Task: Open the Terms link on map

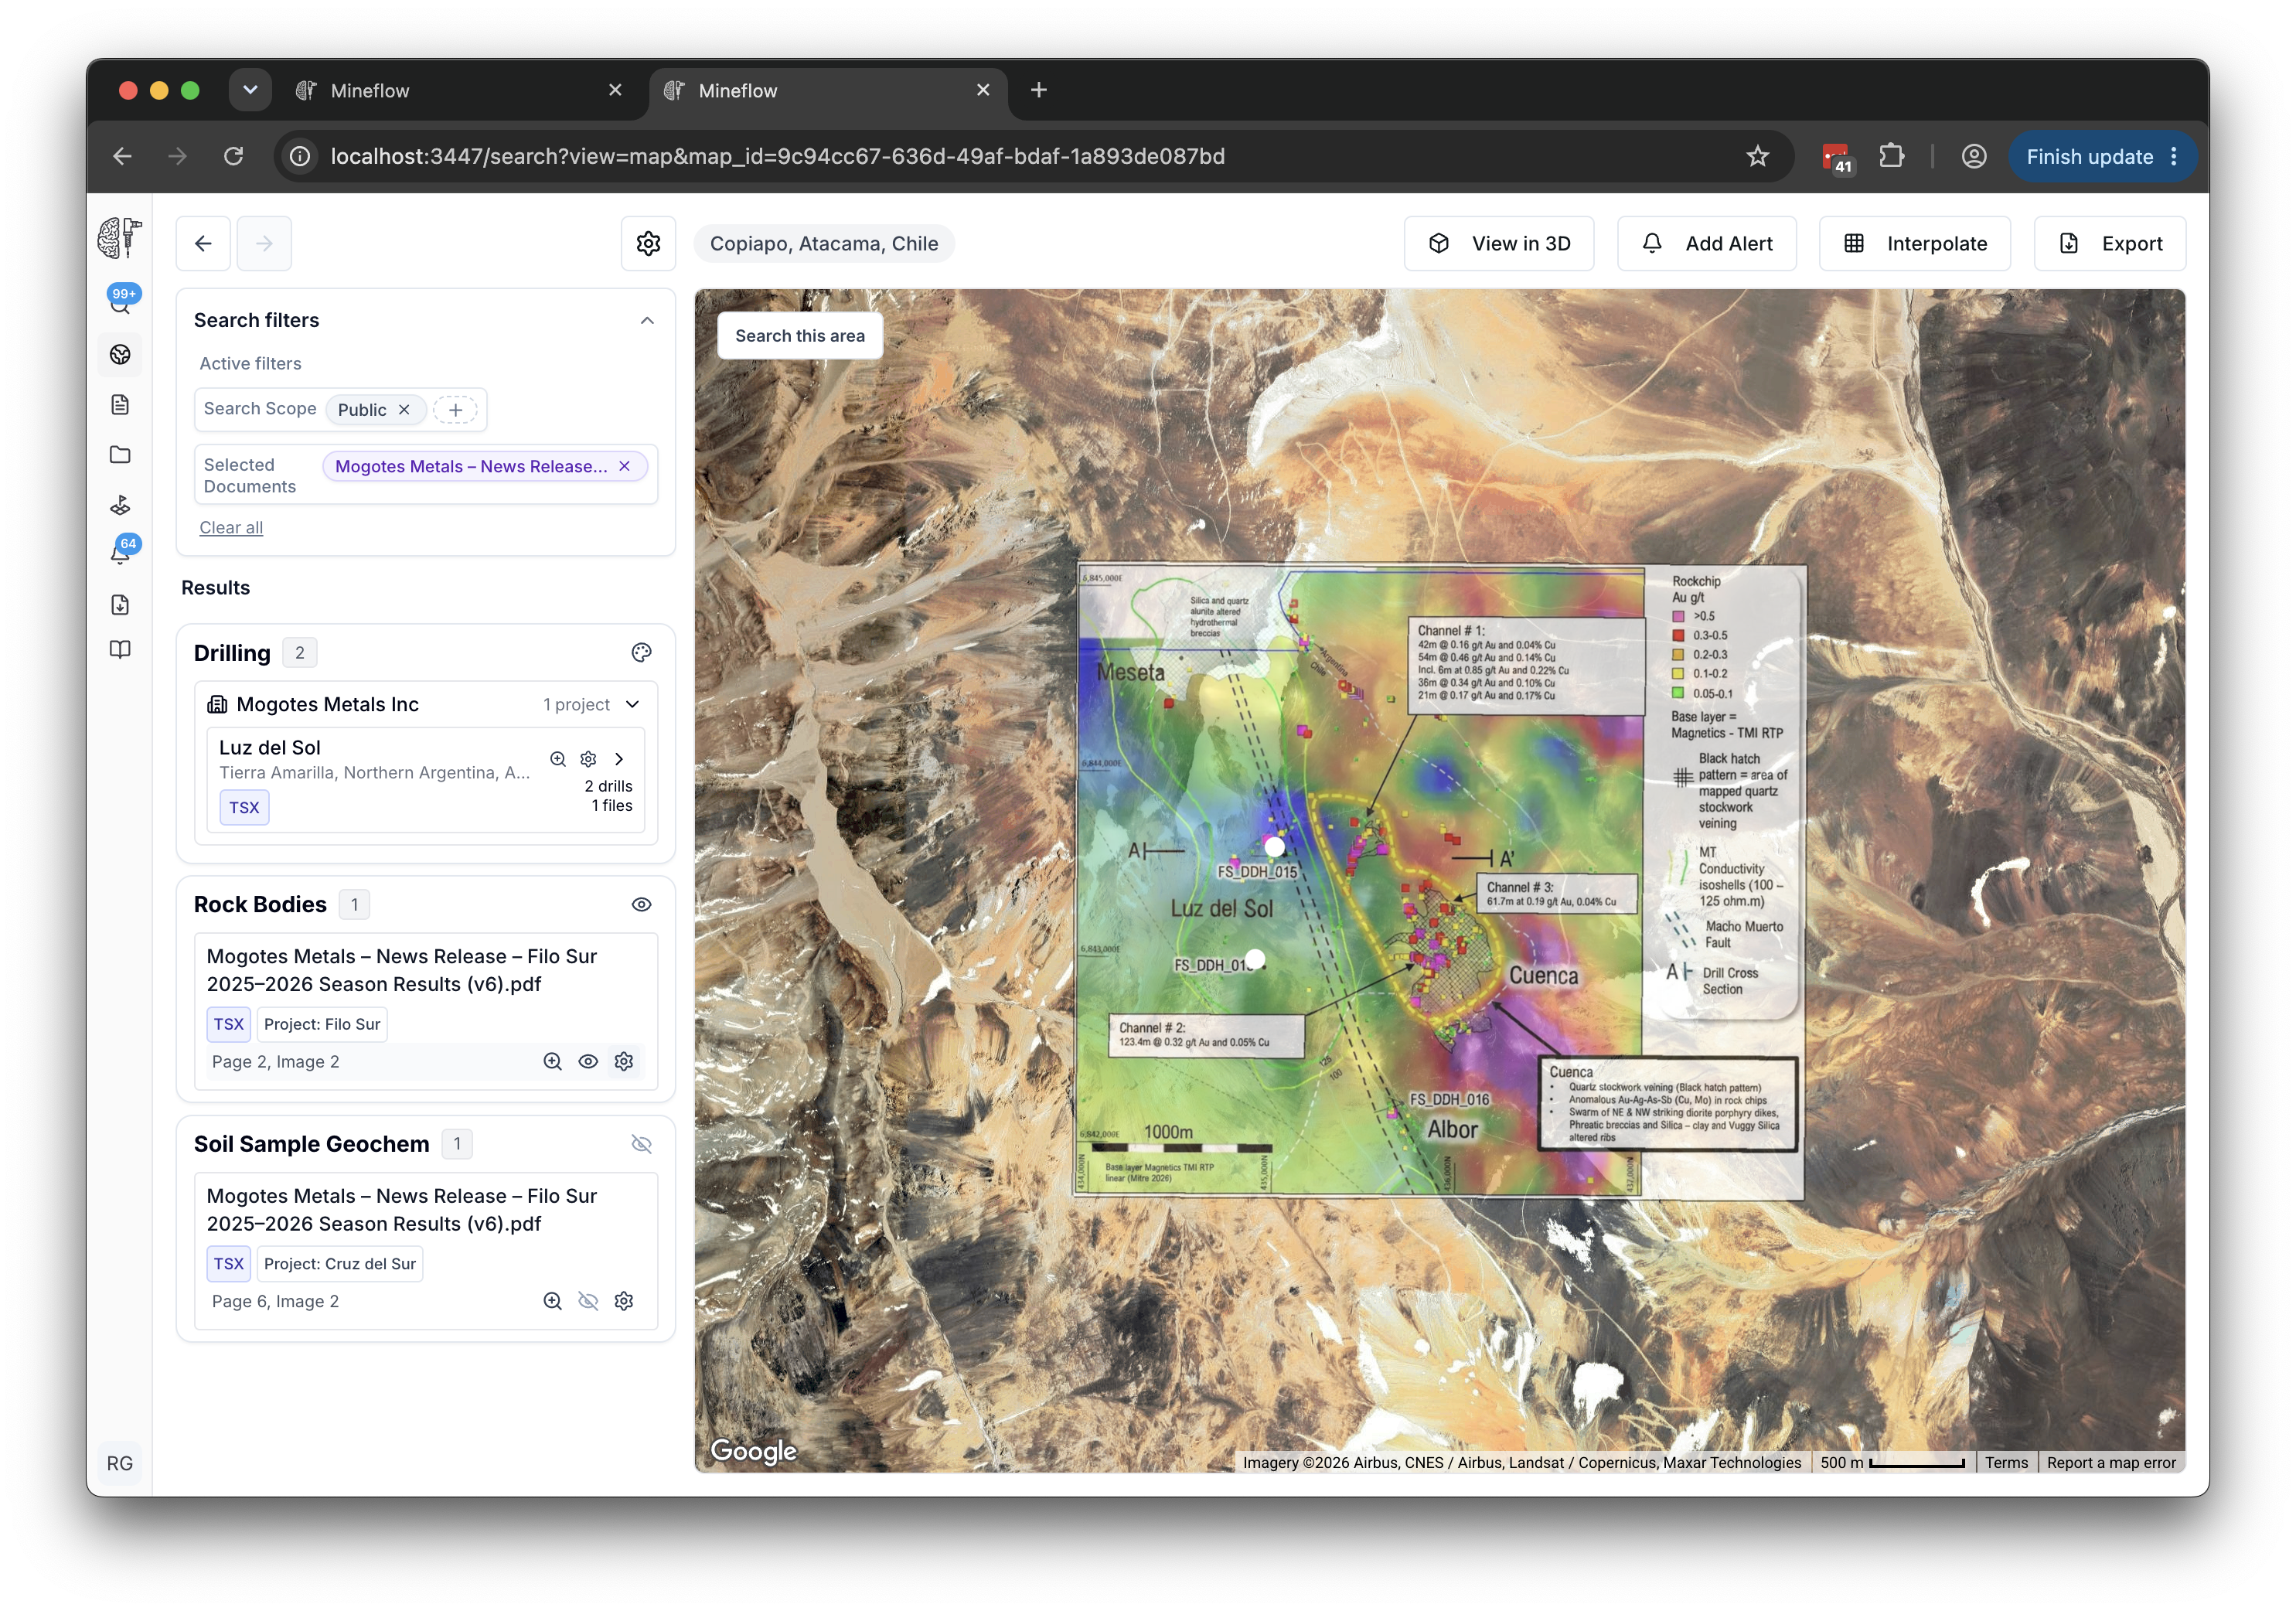Action: click(2006, 1463)
